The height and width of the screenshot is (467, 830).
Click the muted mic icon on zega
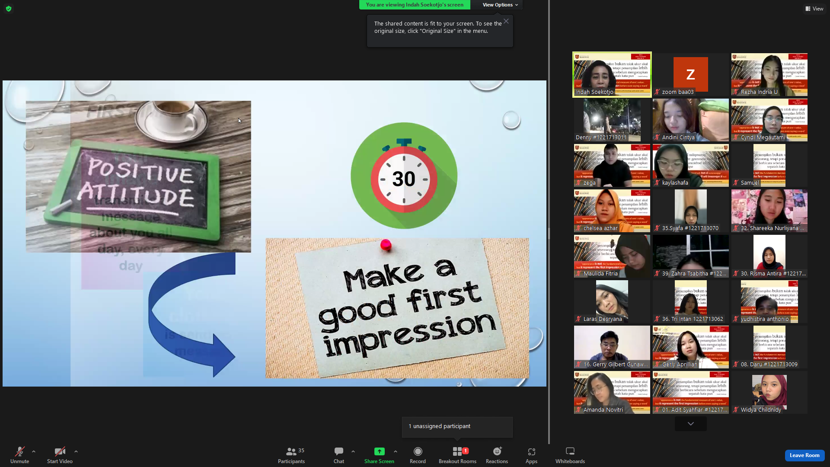(x=578, y=182)
